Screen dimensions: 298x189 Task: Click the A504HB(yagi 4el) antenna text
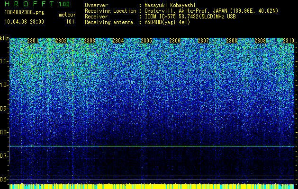[167, 22]
